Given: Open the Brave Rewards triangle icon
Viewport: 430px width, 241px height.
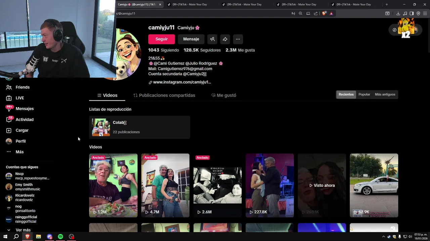Looking at the screenshot, I should click(x=331, y=13).
